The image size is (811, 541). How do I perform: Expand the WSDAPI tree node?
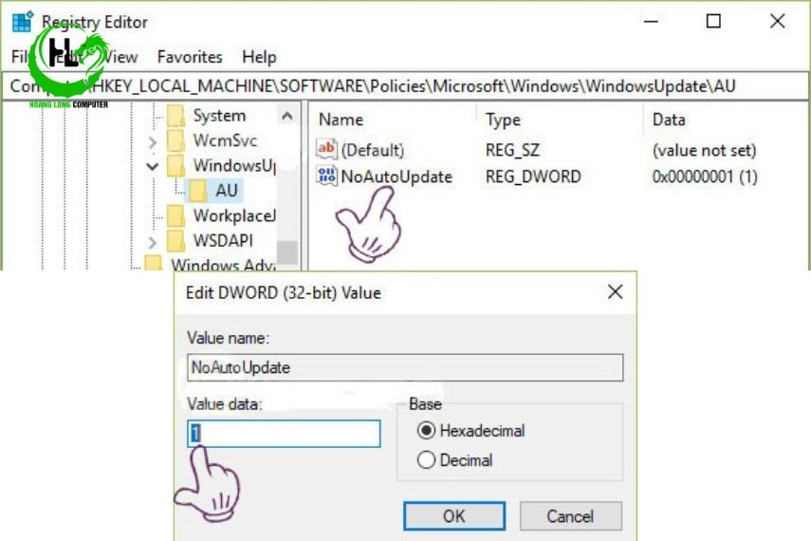152,242
